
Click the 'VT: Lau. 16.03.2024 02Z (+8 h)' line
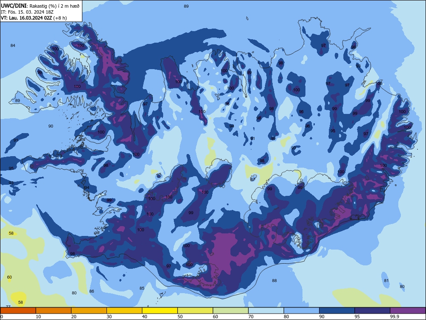pos(34,18)
